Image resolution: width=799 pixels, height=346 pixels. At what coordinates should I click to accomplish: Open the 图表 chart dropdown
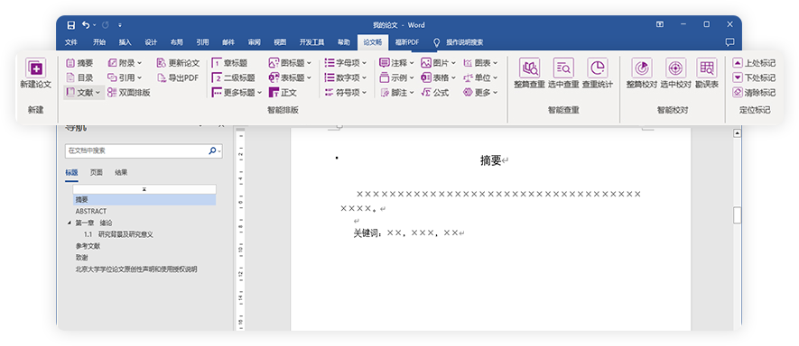pyautogui.click(x=480, y=63)
